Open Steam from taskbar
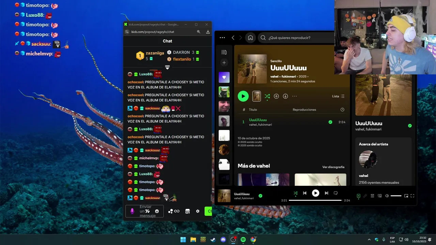 [213, 240]
